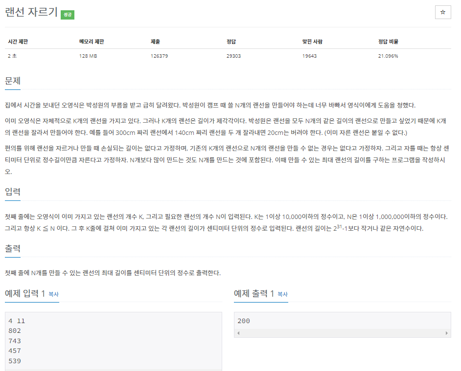Click the input line 802

pyautogui.click(x=15, y=331)
